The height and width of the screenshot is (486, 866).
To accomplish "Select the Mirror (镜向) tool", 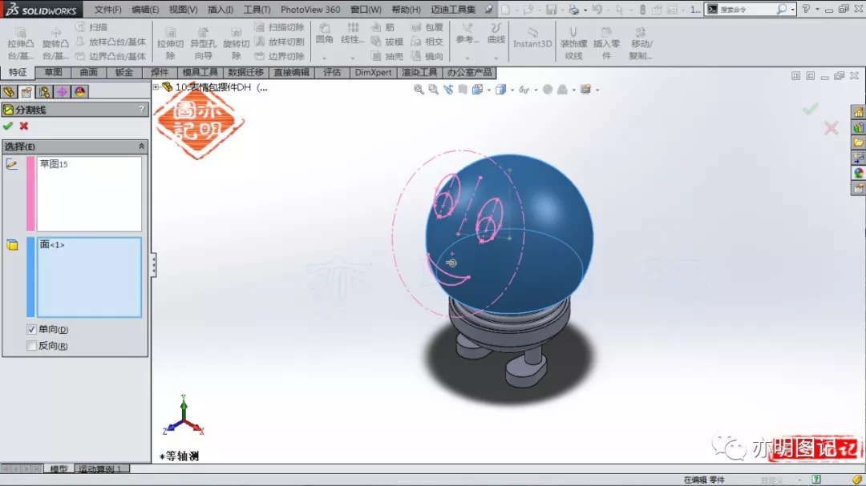I will 427,56.
